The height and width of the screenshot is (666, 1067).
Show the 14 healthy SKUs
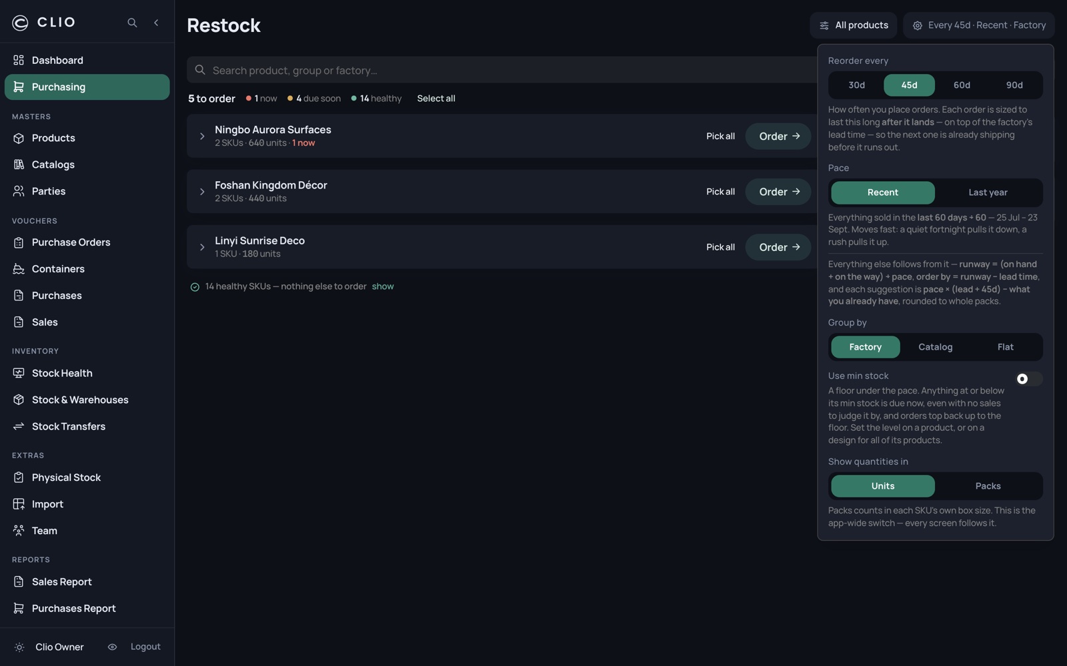(x=383, y=286)
